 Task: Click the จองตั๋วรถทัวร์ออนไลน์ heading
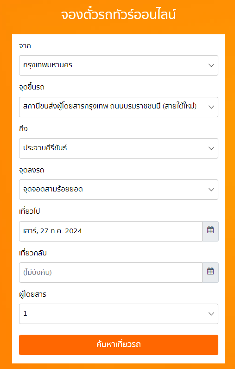(x=118, y=15)
